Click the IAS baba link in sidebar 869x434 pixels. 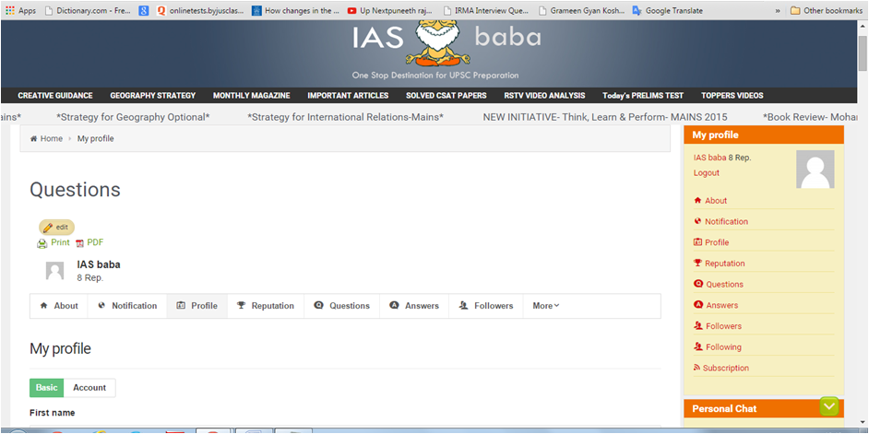pyautogui.click(x=710, y=158)
